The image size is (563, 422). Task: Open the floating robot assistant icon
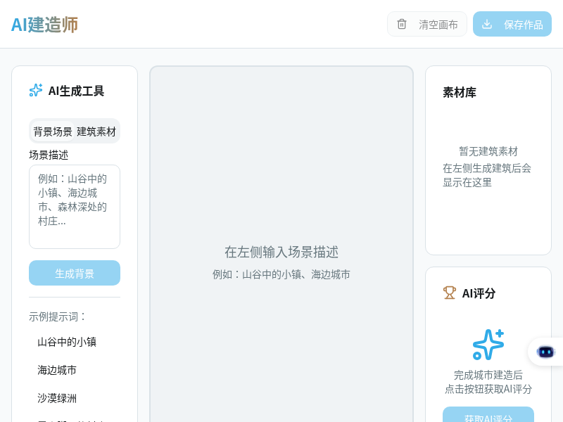(x=545, y=352)
